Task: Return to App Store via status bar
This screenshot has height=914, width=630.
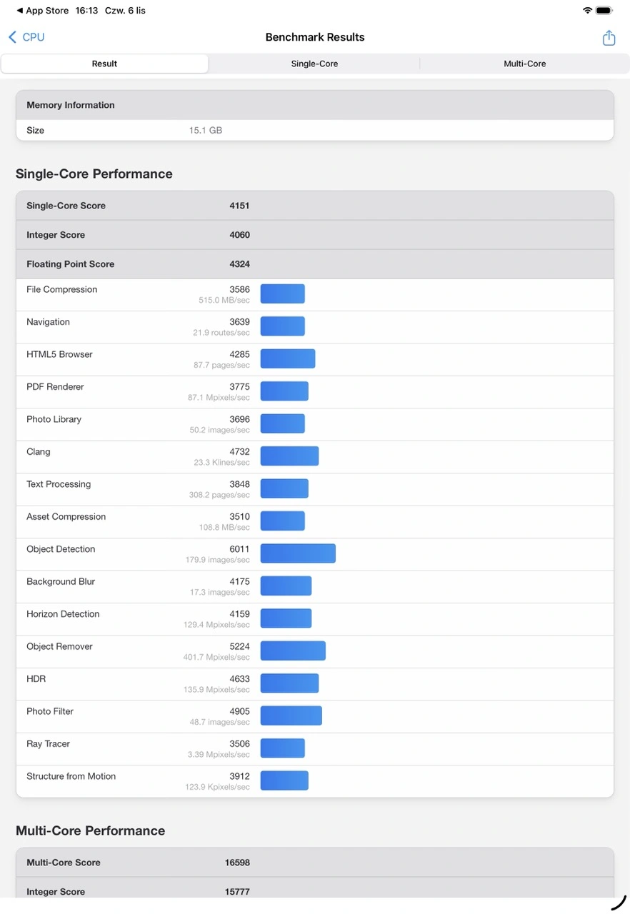Action: [x=42, y=11]
